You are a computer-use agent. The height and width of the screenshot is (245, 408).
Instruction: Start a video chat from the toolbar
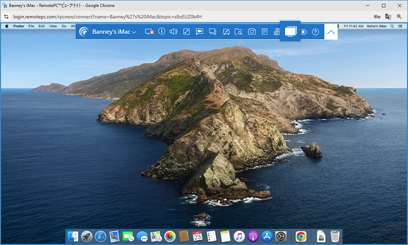[x=199, y=32]
